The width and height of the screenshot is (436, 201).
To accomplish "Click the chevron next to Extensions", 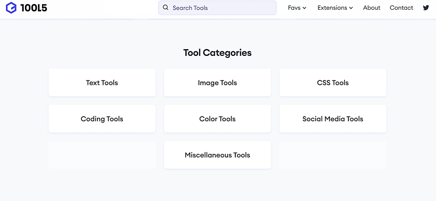I will tap(351, 8).
